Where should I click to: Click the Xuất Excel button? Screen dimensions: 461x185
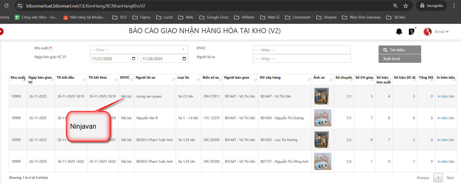coord(399,59)
